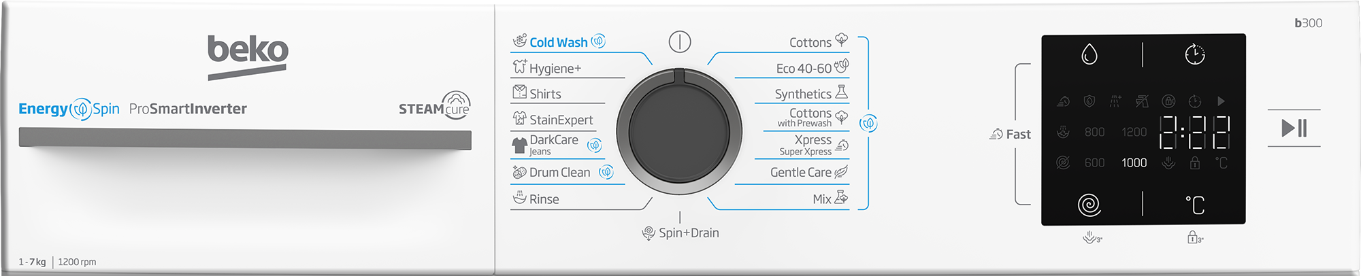Click the DarkCare Jeans shirt icon

(519, 145)
